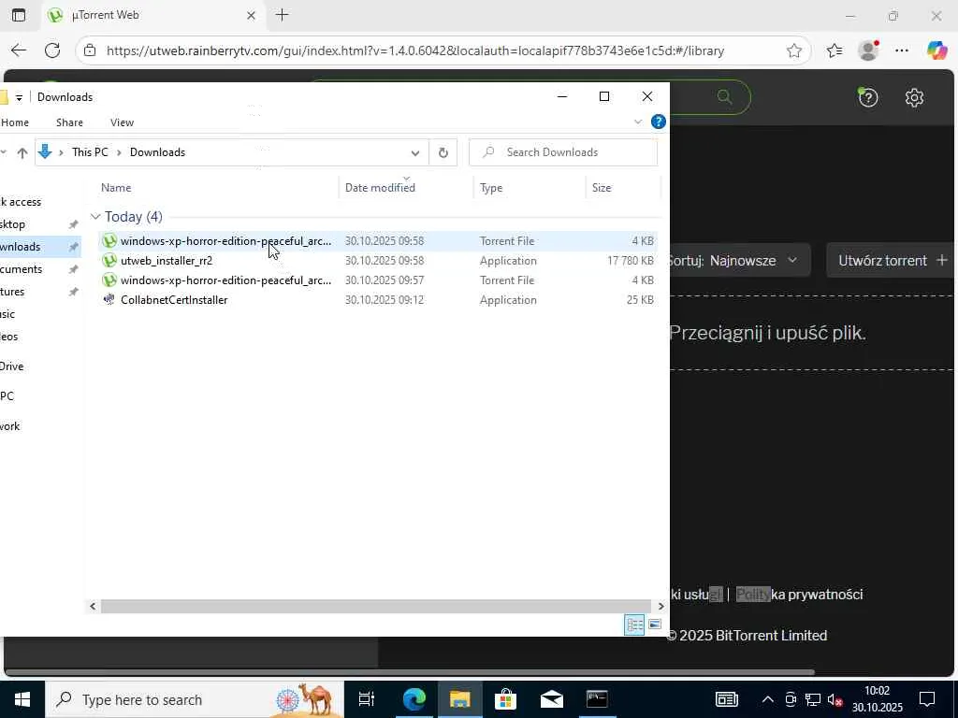Screen dimensions: 958x718
Task: Click the taskbar search box
Action: (195, 699)
